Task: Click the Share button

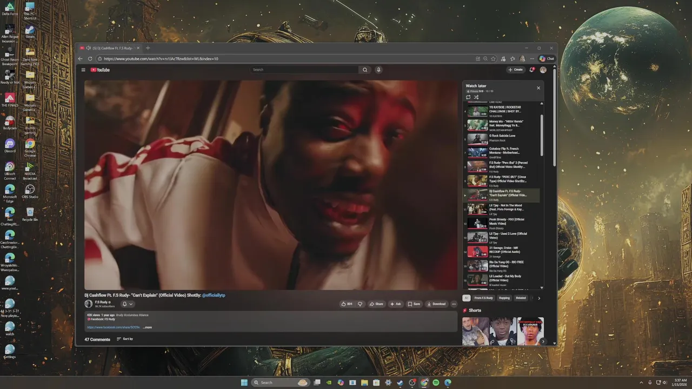Action: point(376,304)
